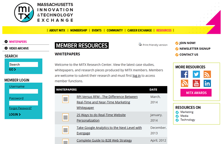The image size is (223, 144).
Task: Open Media under Resources On
Action: (184, 116)
